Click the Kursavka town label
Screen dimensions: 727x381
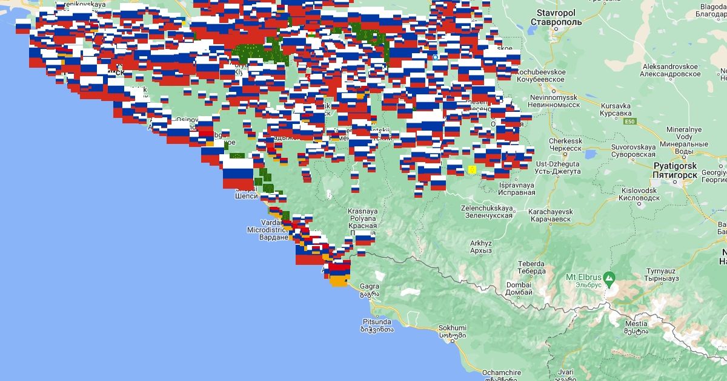pyautogui.click(x=616, y=109)
